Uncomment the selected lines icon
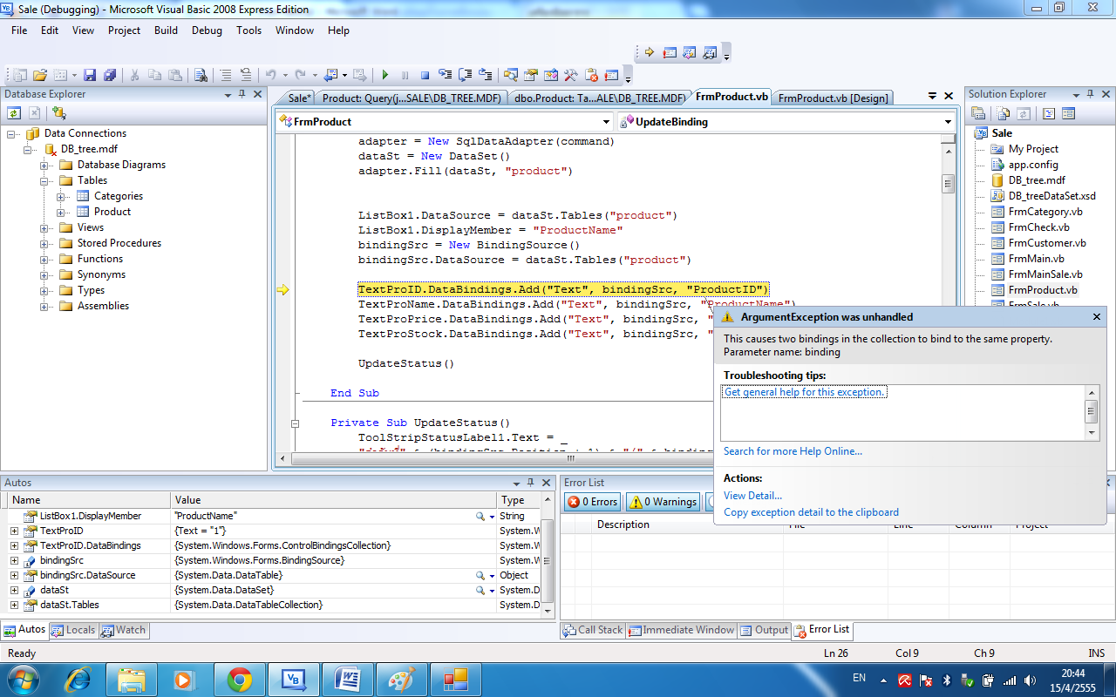This screenshot has width=1116, height=697. [246, 75]
